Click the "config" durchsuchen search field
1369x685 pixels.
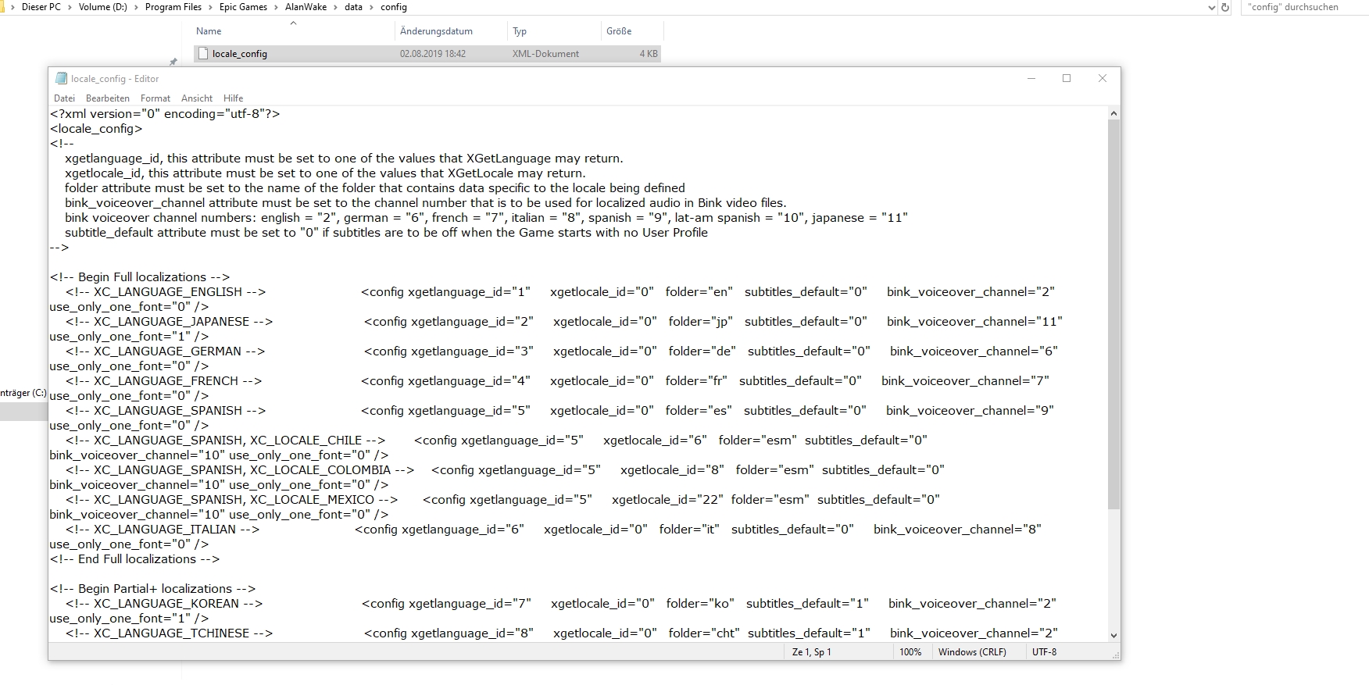click(1303, 7)
